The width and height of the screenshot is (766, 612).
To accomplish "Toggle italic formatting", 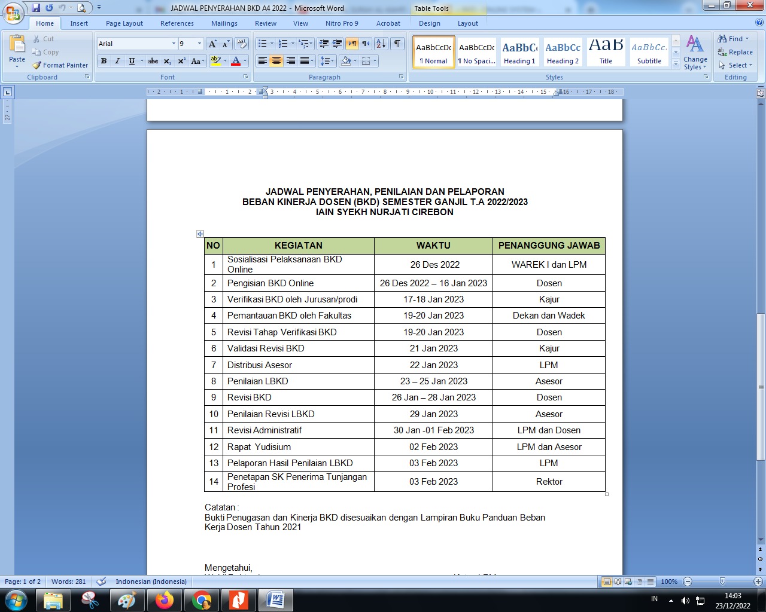I will [117, 61].
